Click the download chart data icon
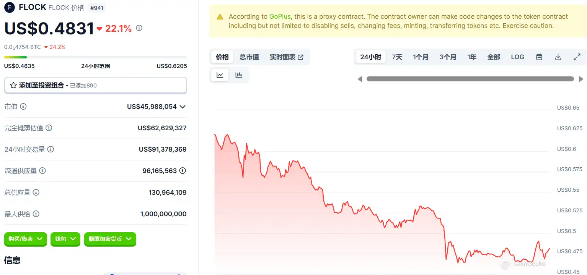 coord(558,57)
